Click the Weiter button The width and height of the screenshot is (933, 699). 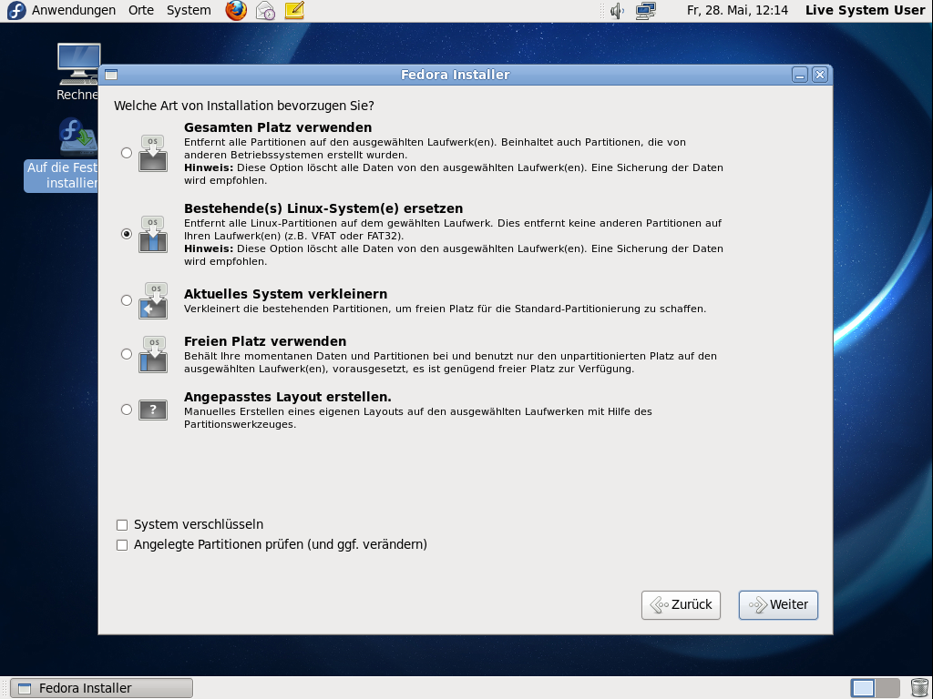[x=778, y=605]
